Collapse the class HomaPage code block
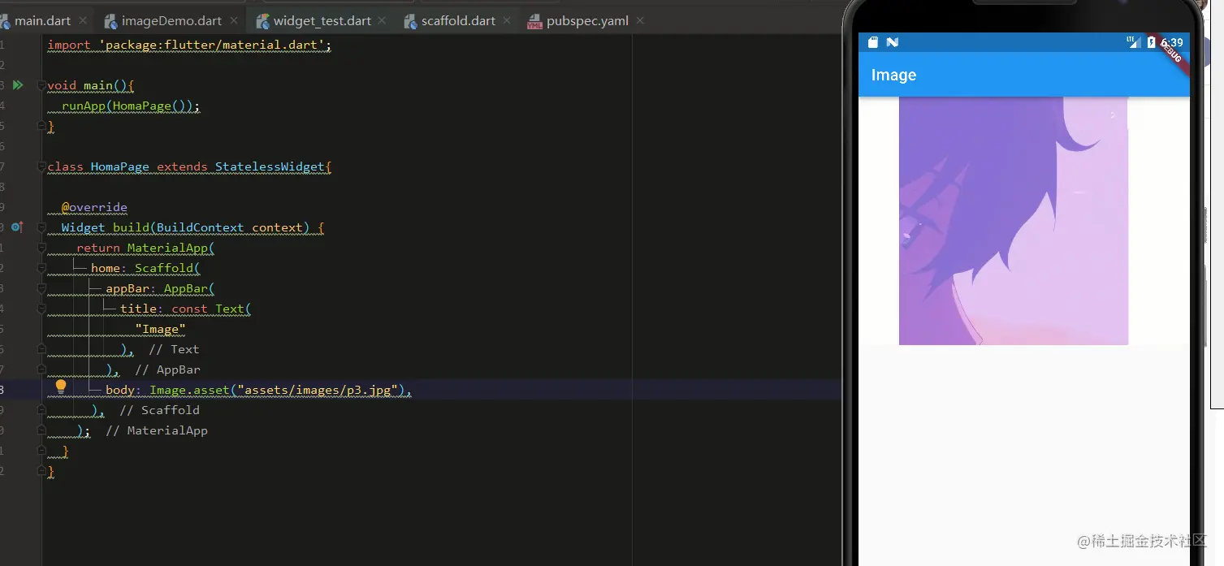This screenshot has width=1224, height=566. (41, 166)
